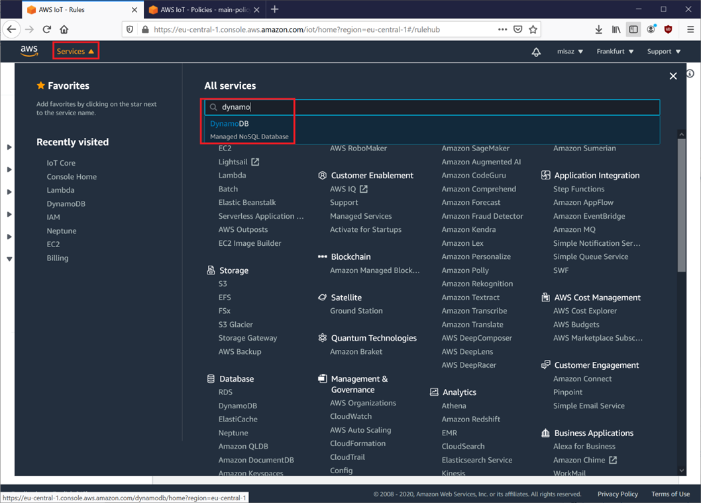
Task: Open the notifications bell icon
Action: pos(536,52)
